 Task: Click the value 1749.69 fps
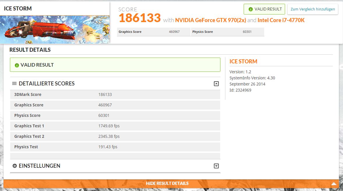click(x=109, y=126)
